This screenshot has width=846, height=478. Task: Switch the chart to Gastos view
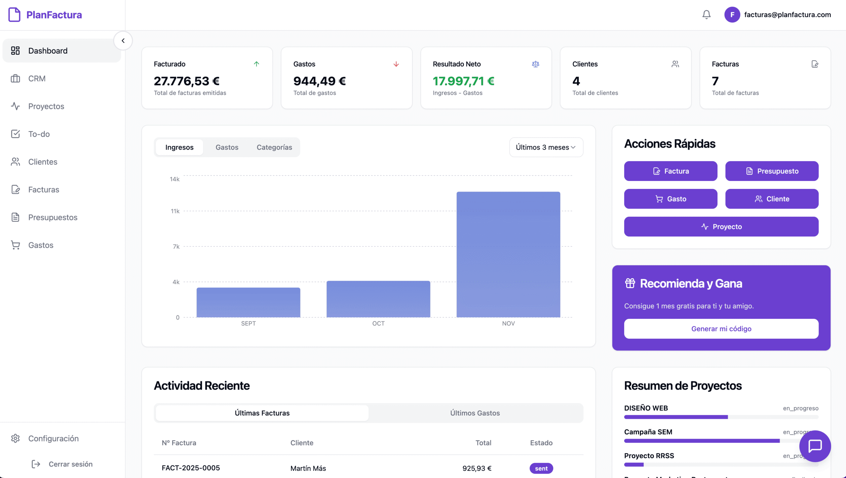(x=227, y=147)
